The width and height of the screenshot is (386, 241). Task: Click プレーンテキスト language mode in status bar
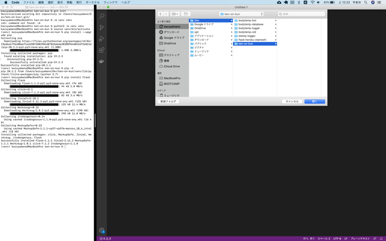click(x=360, y=239)
